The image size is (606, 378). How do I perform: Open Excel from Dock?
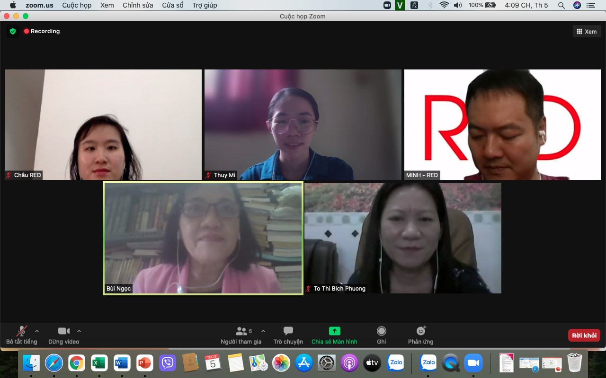point(99,363)
